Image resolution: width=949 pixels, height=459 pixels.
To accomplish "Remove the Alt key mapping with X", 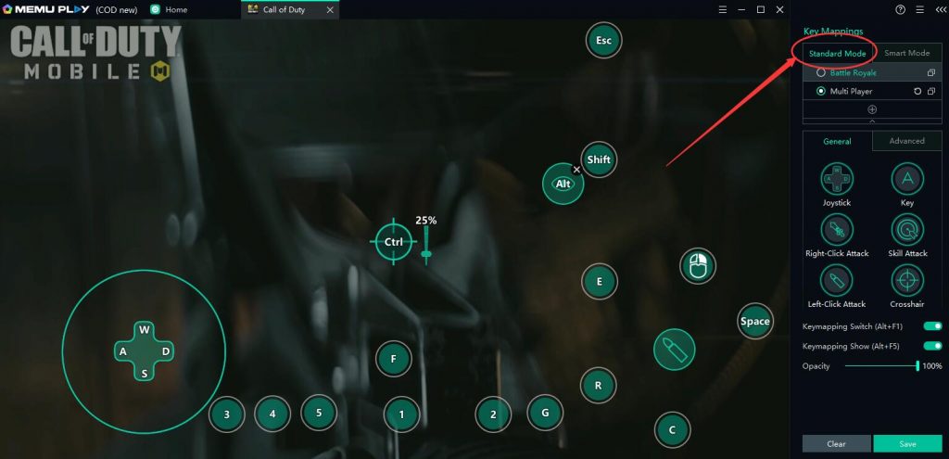I will pyautogui.click(x=577, y=170).
